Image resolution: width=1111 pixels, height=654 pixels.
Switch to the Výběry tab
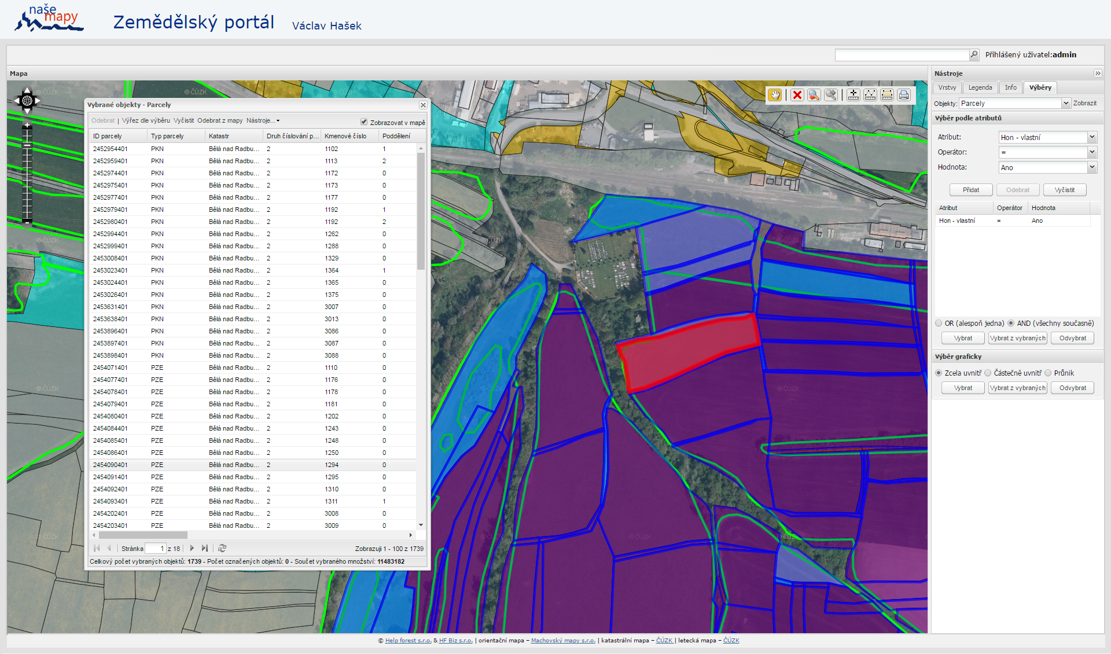click(x=1040, y=87)
